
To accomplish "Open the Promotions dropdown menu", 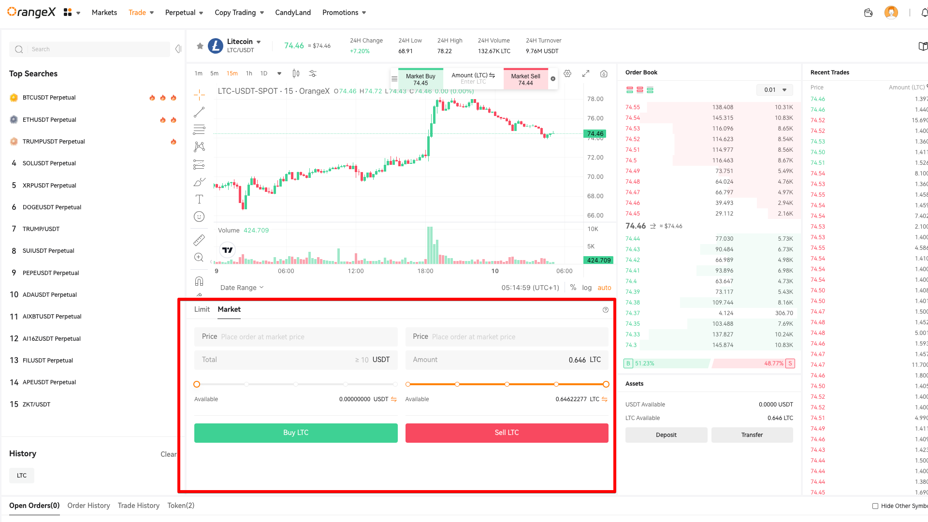I will point(344,13).
